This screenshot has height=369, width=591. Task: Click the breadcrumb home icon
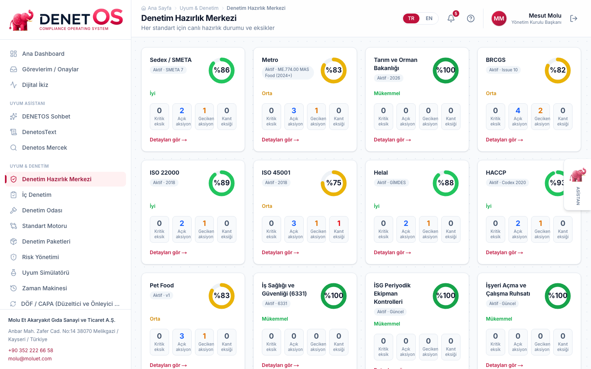tap(144, 8)
